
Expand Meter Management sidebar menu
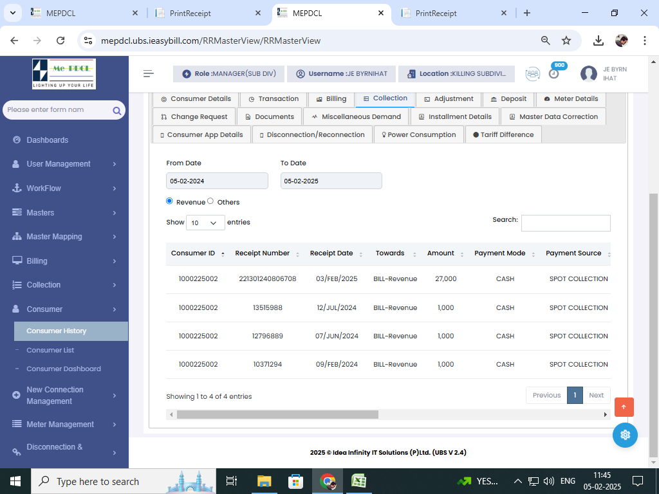point(64,425)
